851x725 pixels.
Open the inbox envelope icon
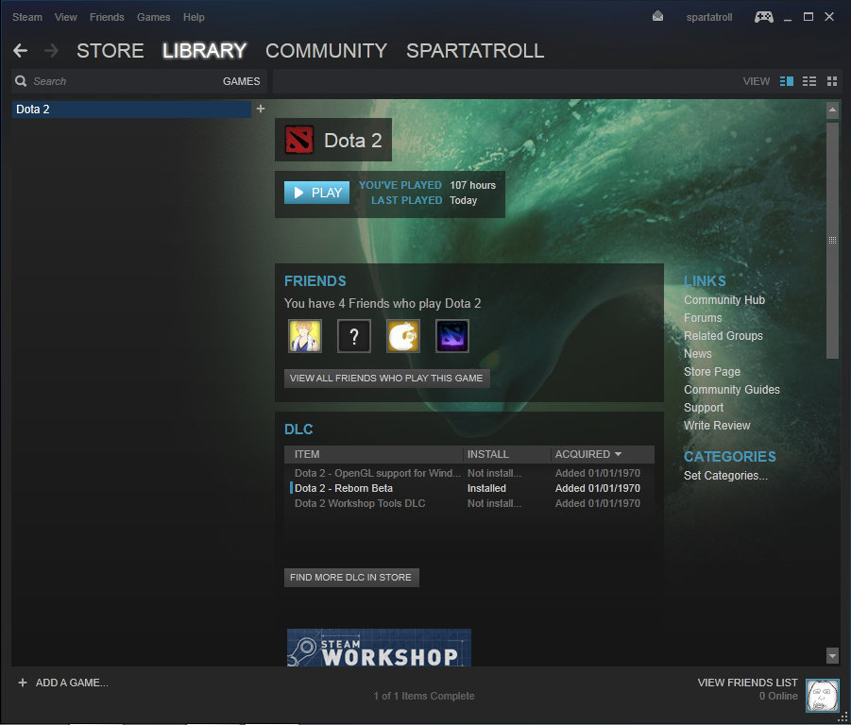[658, 17]
